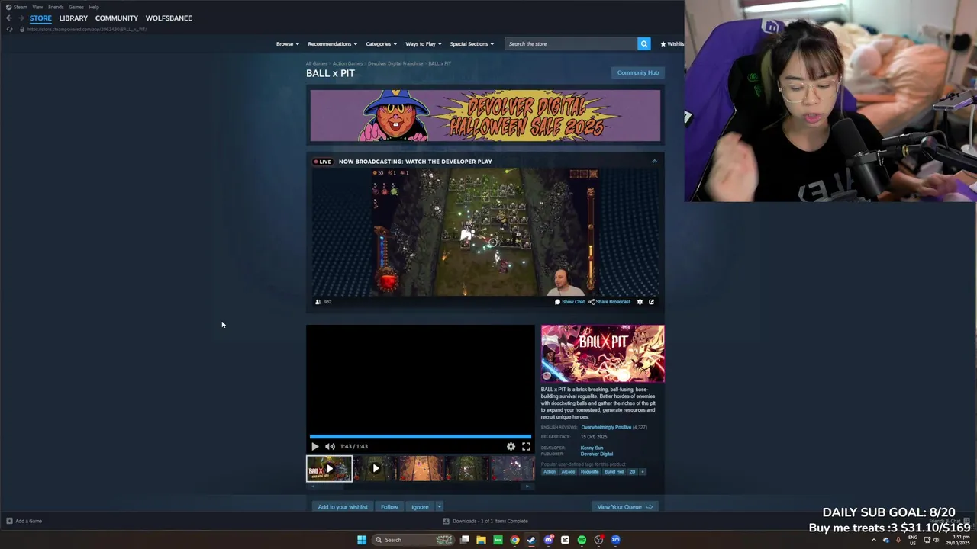Switch to the LIBRARY tab
The width and height of the screenshot is (977, 549).
point(73,18)
